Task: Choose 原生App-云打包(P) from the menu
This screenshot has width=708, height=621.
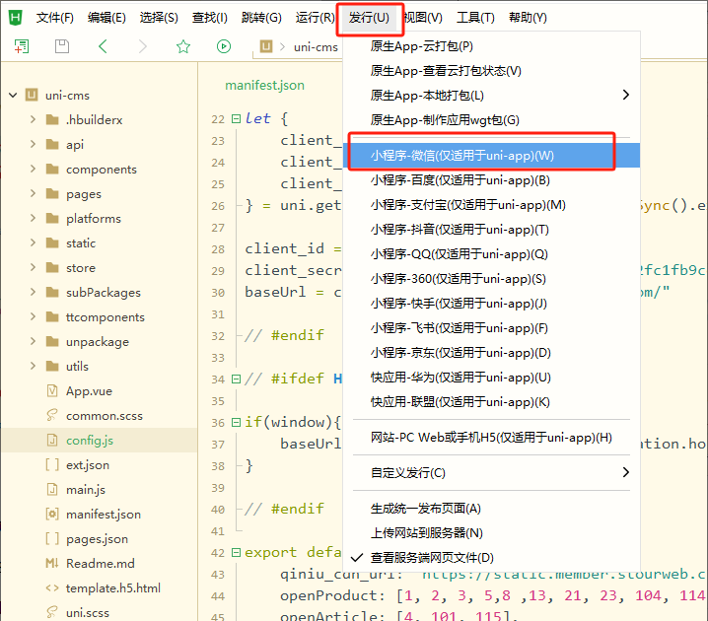Action: click(x=421, y=45)
